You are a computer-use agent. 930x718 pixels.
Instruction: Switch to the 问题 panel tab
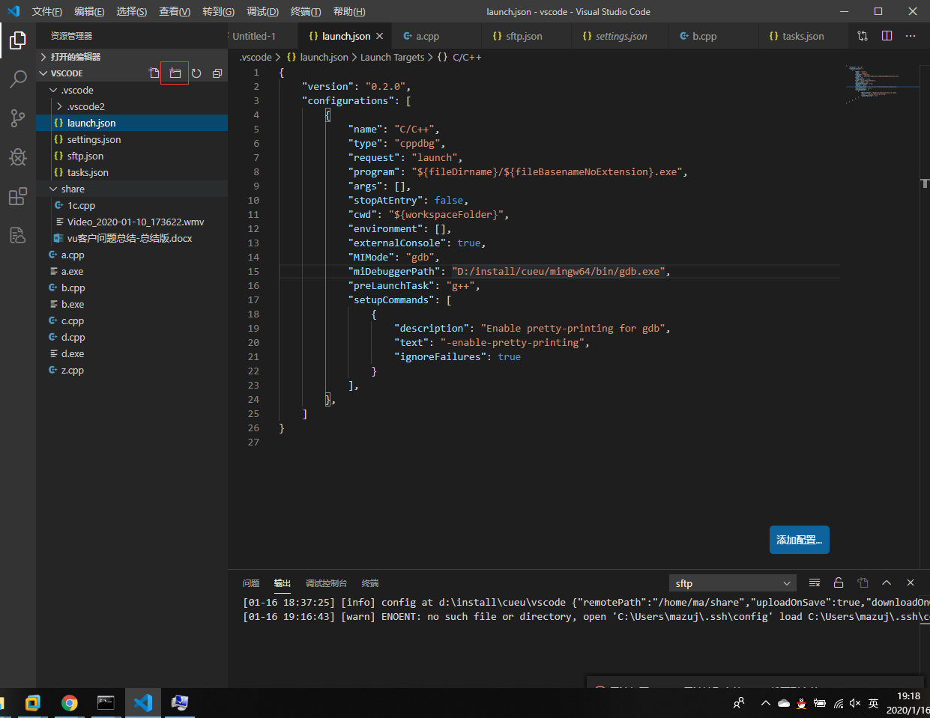point(251,583)
